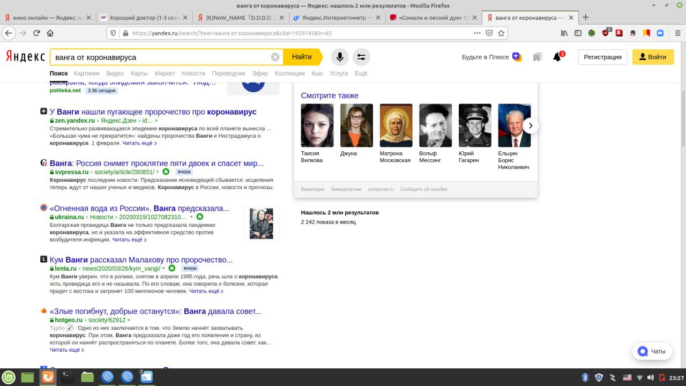The width and height of the screenshot is (686, 386).
Task: Open Bluetooth tray icon
Action: (585, 377)
